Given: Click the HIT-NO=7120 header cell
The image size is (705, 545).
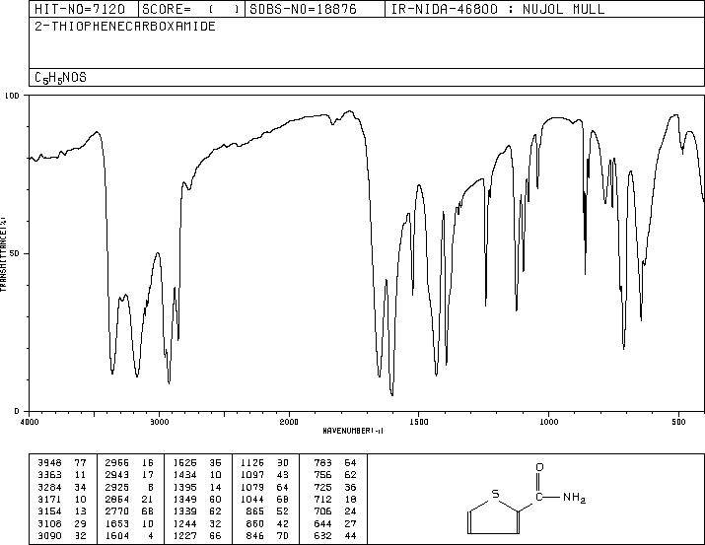Looking at the screenshot, I should [x=80, y=9].
